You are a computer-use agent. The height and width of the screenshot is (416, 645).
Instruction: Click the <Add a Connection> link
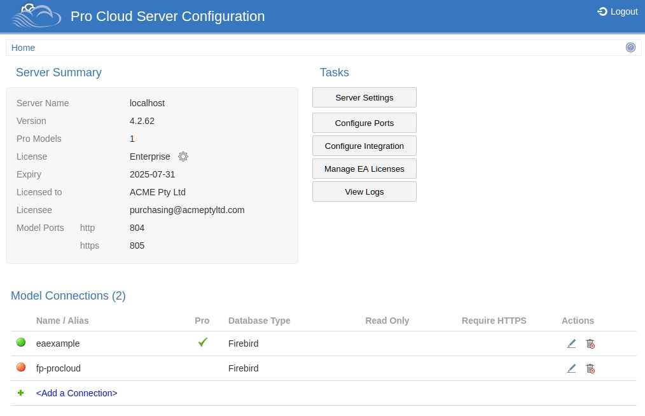[x=76, y=393]
